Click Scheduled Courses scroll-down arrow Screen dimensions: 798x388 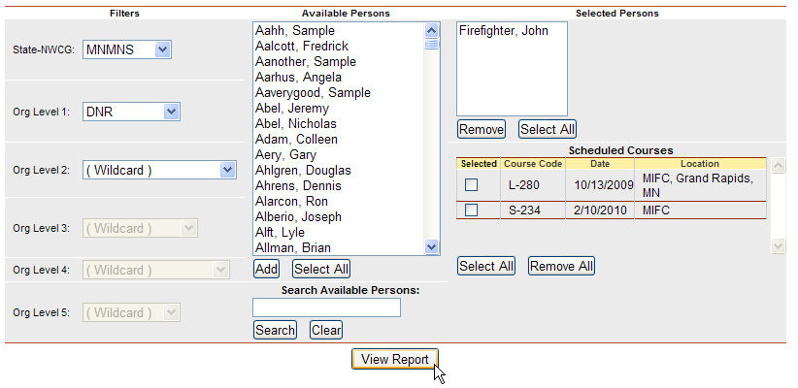click(x=779, y=246)
